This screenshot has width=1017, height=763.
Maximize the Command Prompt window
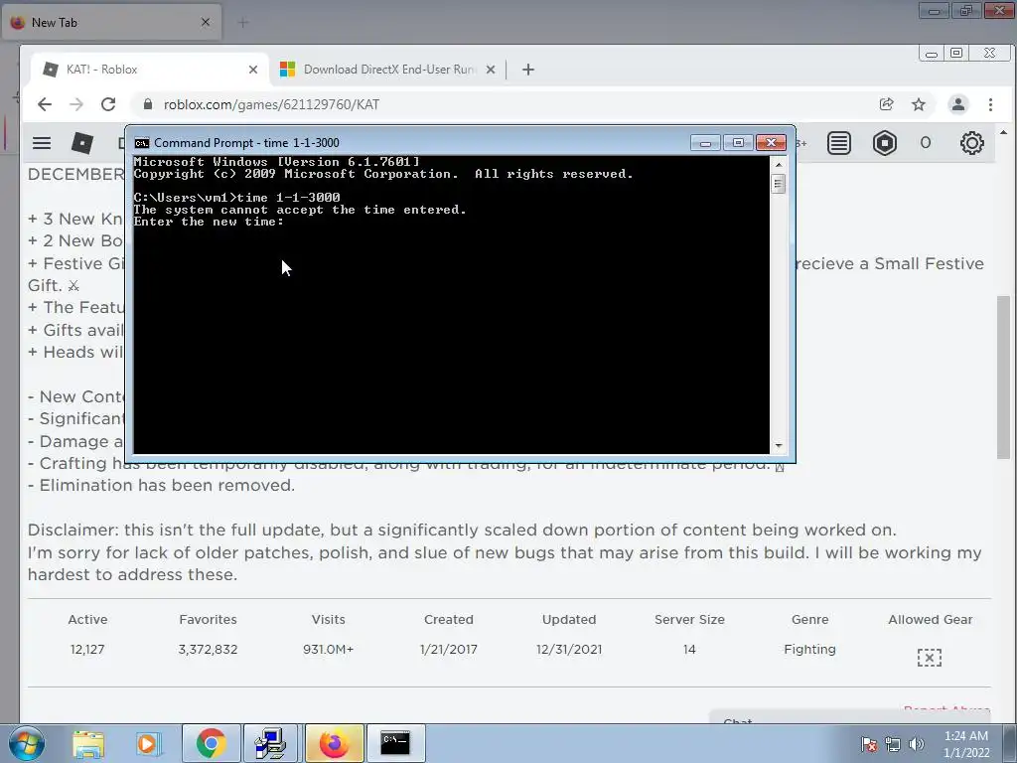[738, 143]
